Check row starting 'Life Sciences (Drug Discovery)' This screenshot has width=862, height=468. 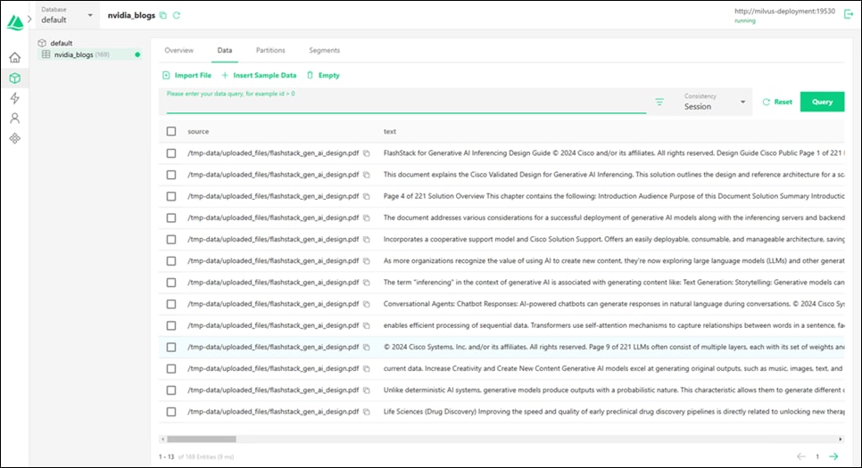click(171, 412)
